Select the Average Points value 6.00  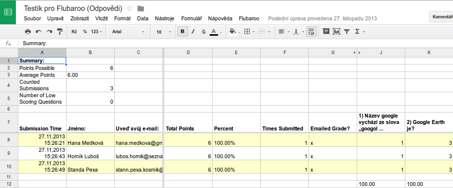tap(90, 75)
